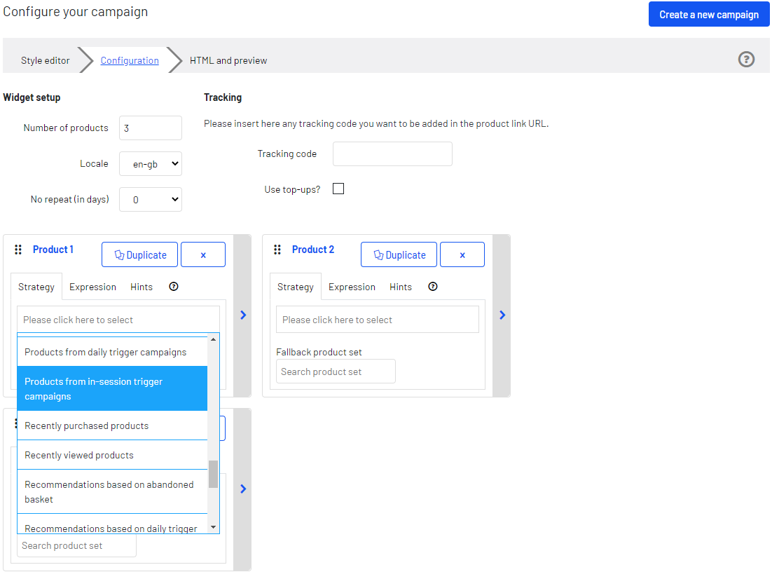Expand Product 3 card via the blue chevron
Viewport: 772px width, 572px height.
[243, 489]
